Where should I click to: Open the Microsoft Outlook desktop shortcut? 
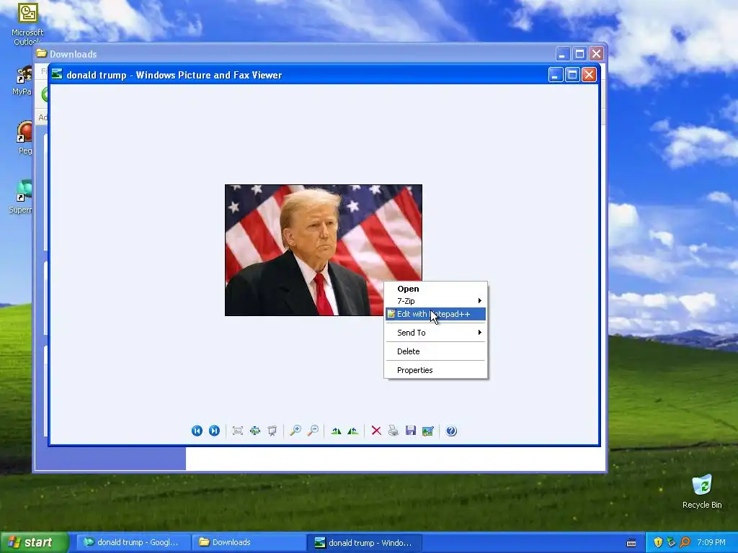coord(27,24)
